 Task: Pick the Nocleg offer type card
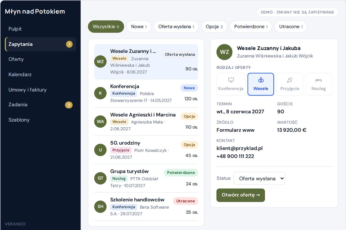pos(319,84)
